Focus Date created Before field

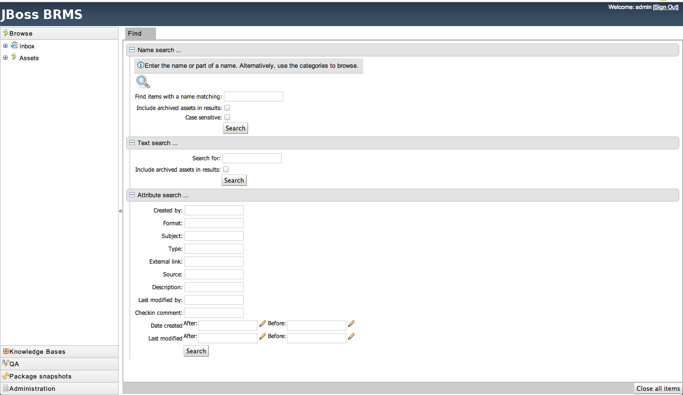(316, 326)
